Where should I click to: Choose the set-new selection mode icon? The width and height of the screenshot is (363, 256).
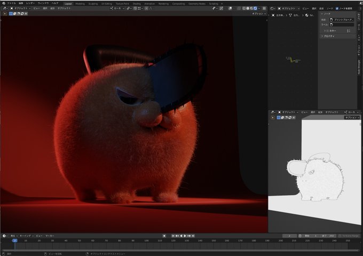coord(11,14)
